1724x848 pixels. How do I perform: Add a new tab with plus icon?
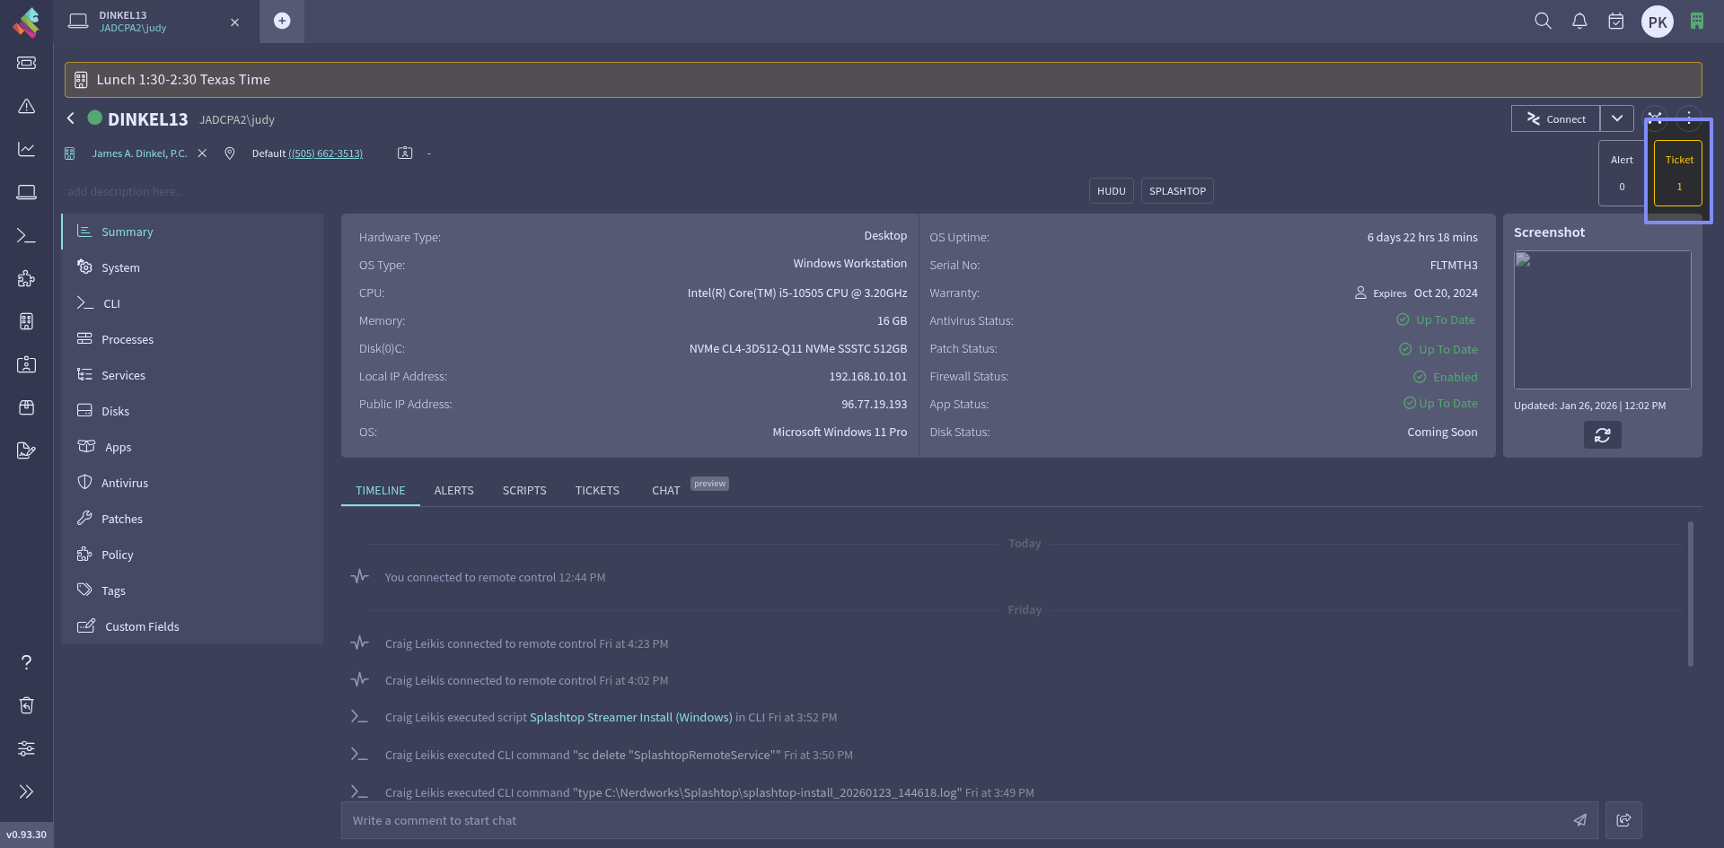pos(282,21)
